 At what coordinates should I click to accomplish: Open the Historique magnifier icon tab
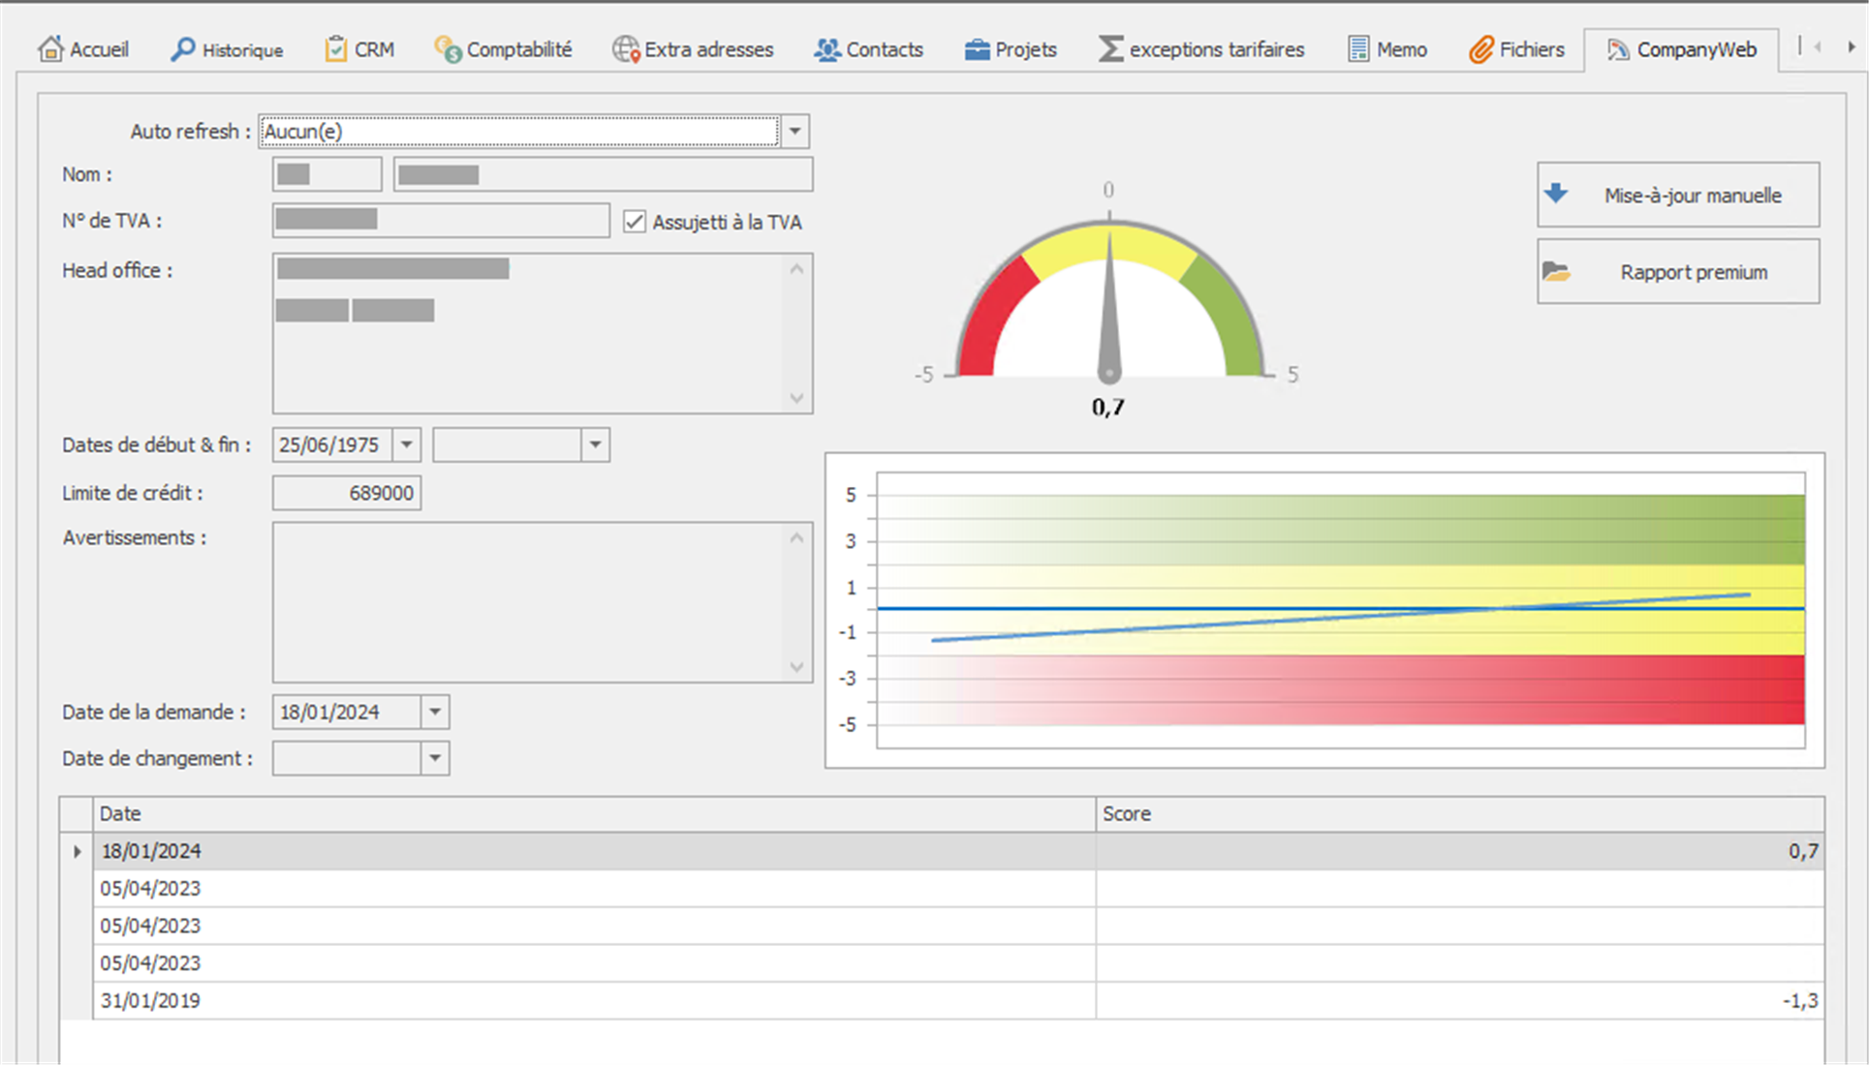(x=182, y=48)
